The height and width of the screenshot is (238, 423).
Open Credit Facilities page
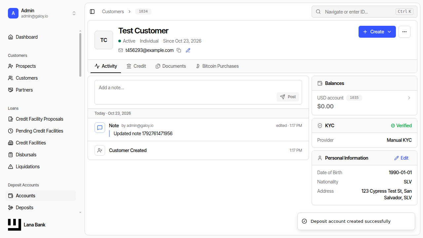coord(41,143)
